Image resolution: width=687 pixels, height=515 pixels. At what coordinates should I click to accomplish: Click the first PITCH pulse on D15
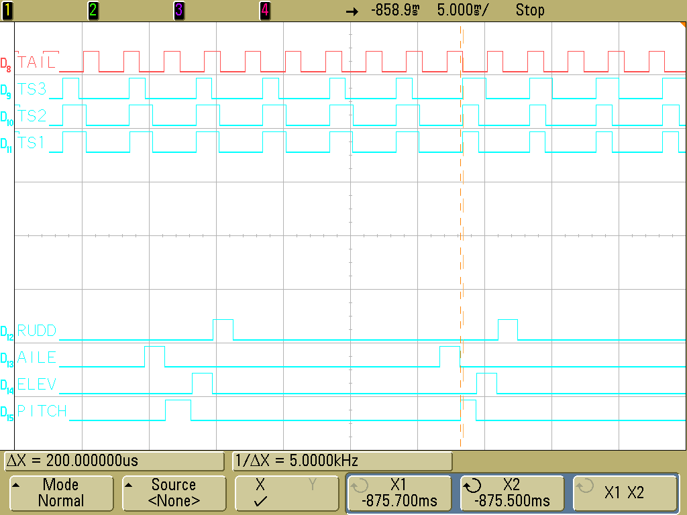tap(178, 410)
